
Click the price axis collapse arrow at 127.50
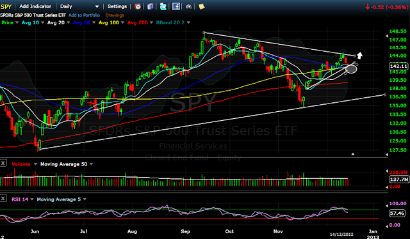387,155
